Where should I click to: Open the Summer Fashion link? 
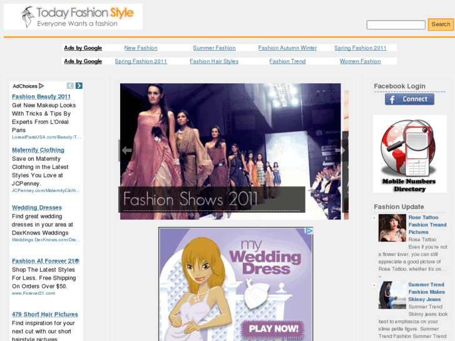point(214,48)
